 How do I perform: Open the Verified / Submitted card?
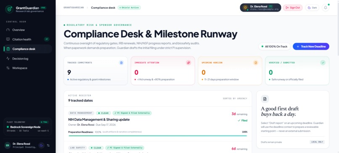tap(297, 71)
